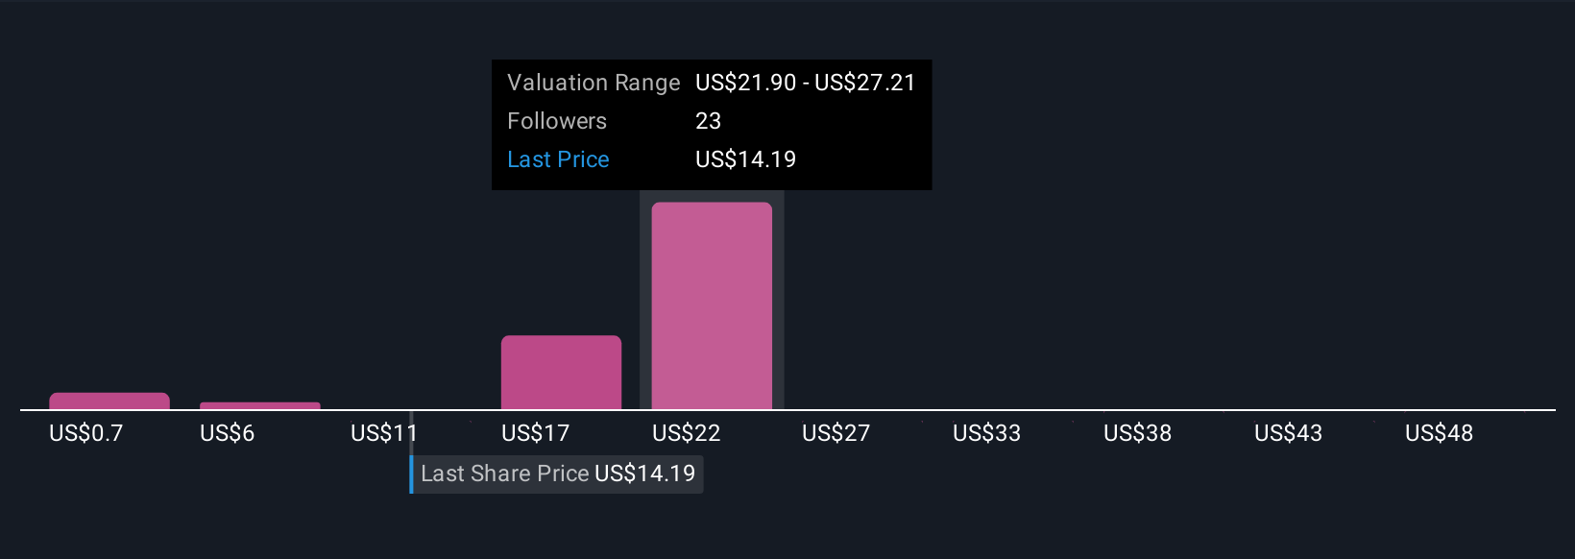Click the US$6 axis label
Viewport: 1575px width, 559px height.
coord(228,433)
